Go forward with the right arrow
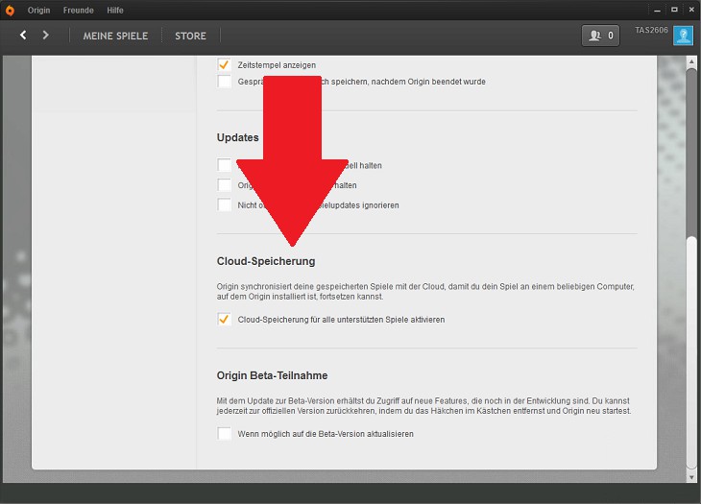The image size is (701, 504). 45,36
